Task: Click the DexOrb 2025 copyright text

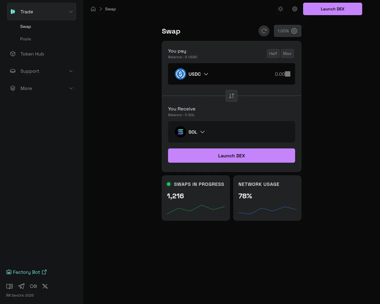Action: (x=20, y=295)
